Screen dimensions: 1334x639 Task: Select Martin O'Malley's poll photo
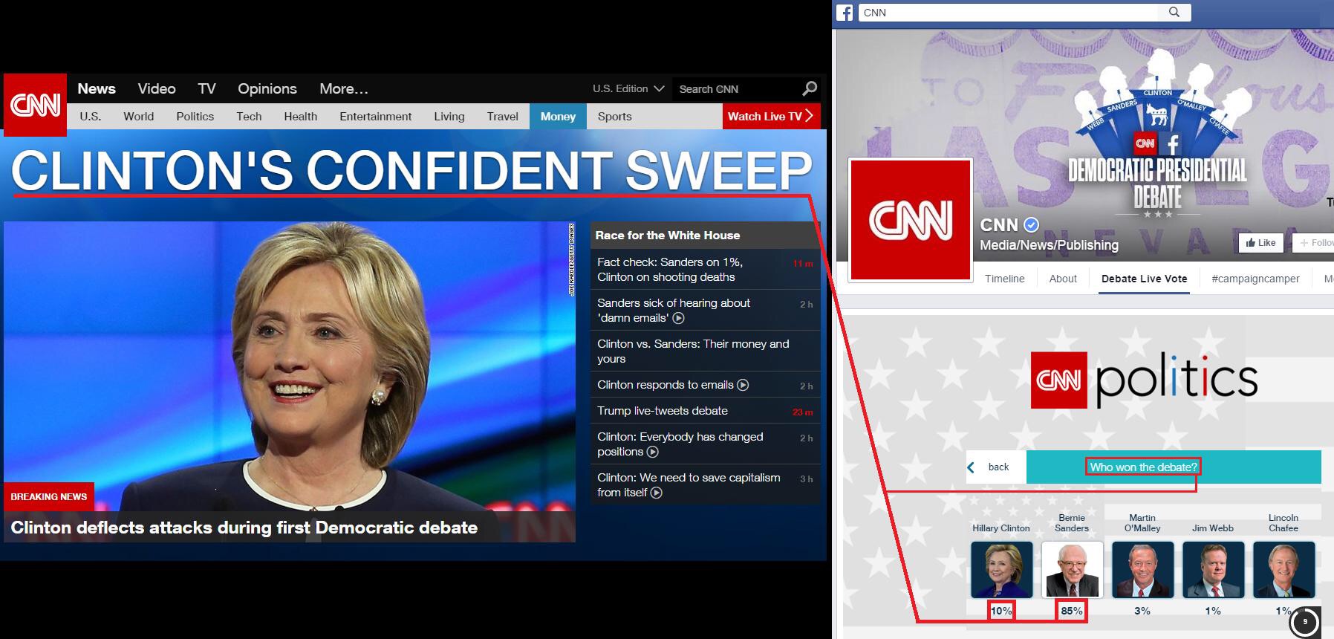(1142, 569)
